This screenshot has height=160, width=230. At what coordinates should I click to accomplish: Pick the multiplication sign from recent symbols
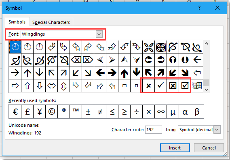tap(149, 111)
